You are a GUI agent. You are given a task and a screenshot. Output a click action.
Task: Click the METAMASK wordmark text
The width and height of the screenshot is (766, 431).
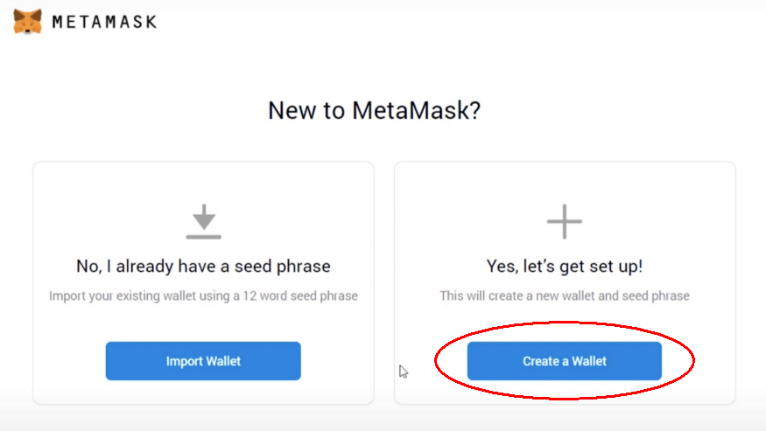click(104, 22)
